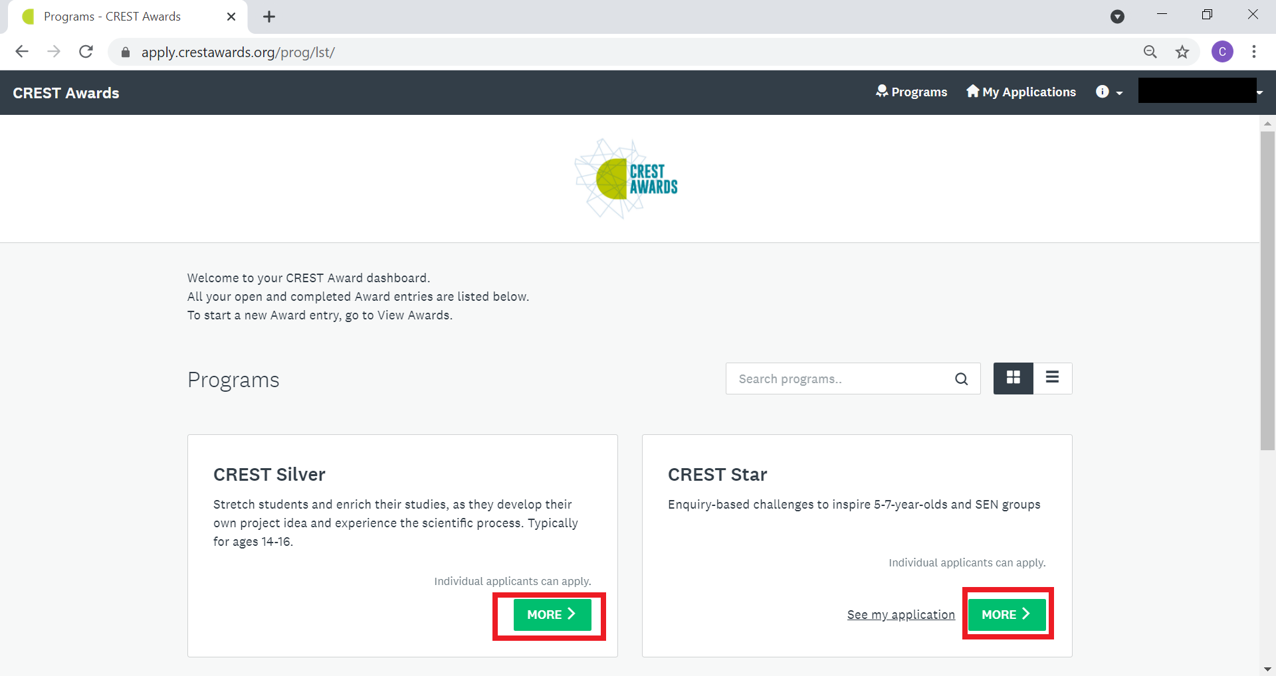Open the zoom magnifier in address bar
Image resolution: width=1276 pixels, height=676 pixels.
pyautogui.click(x=1150, y=52)
